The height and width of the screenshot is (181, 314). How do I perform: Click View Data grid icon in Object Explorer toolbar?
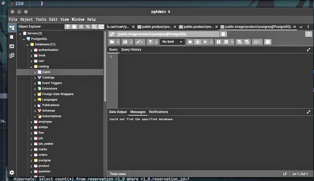(x=81, y=27)
